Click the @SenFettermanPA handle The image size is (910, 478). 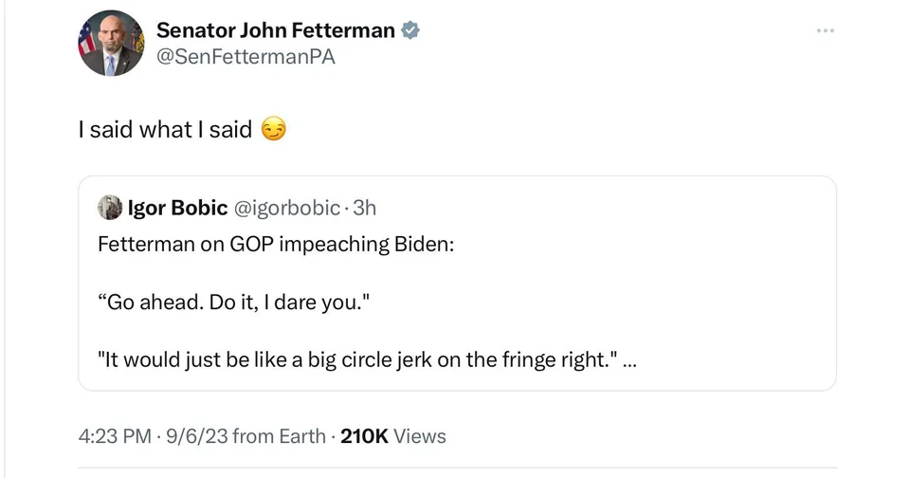246,57
